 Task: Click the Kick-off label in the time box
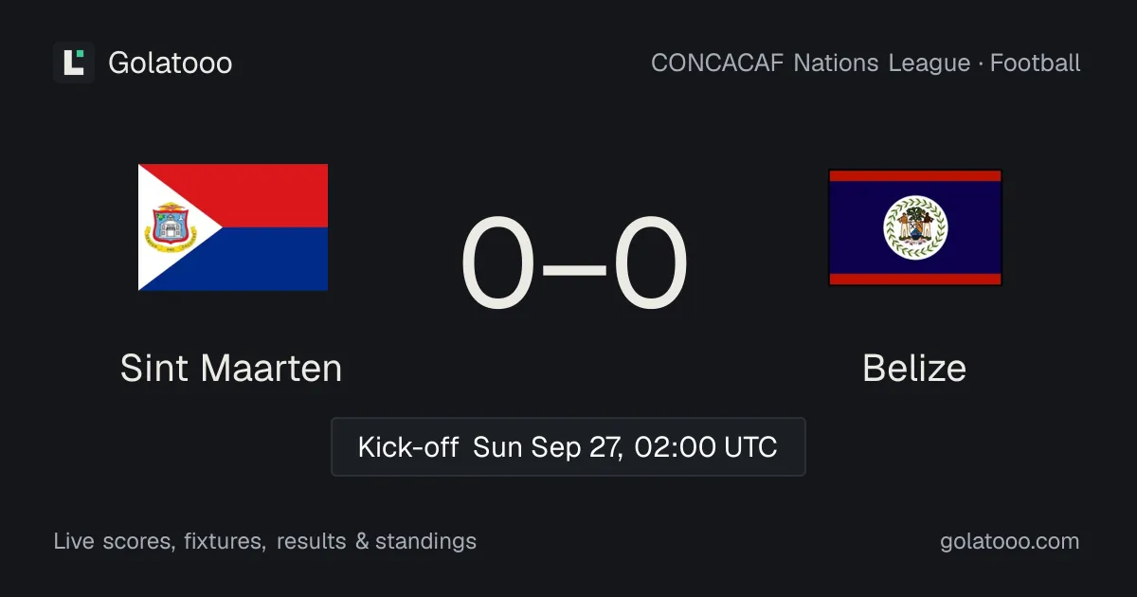408,446
